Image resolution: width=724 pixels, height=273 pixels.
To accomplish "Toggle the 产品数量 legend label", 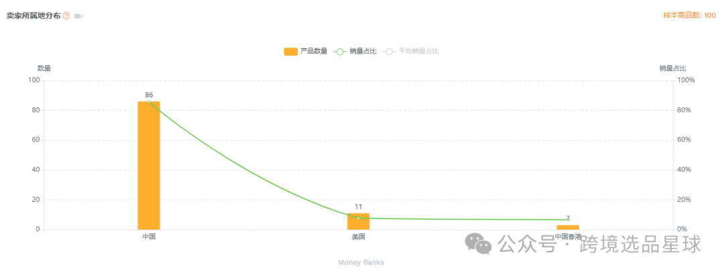I will coord(314,51).
